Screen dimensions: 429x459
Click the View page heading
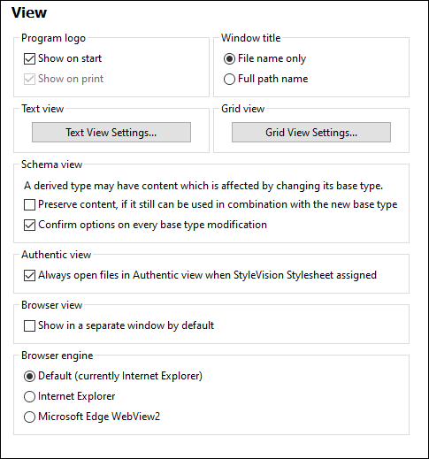(x=29, y=12)
